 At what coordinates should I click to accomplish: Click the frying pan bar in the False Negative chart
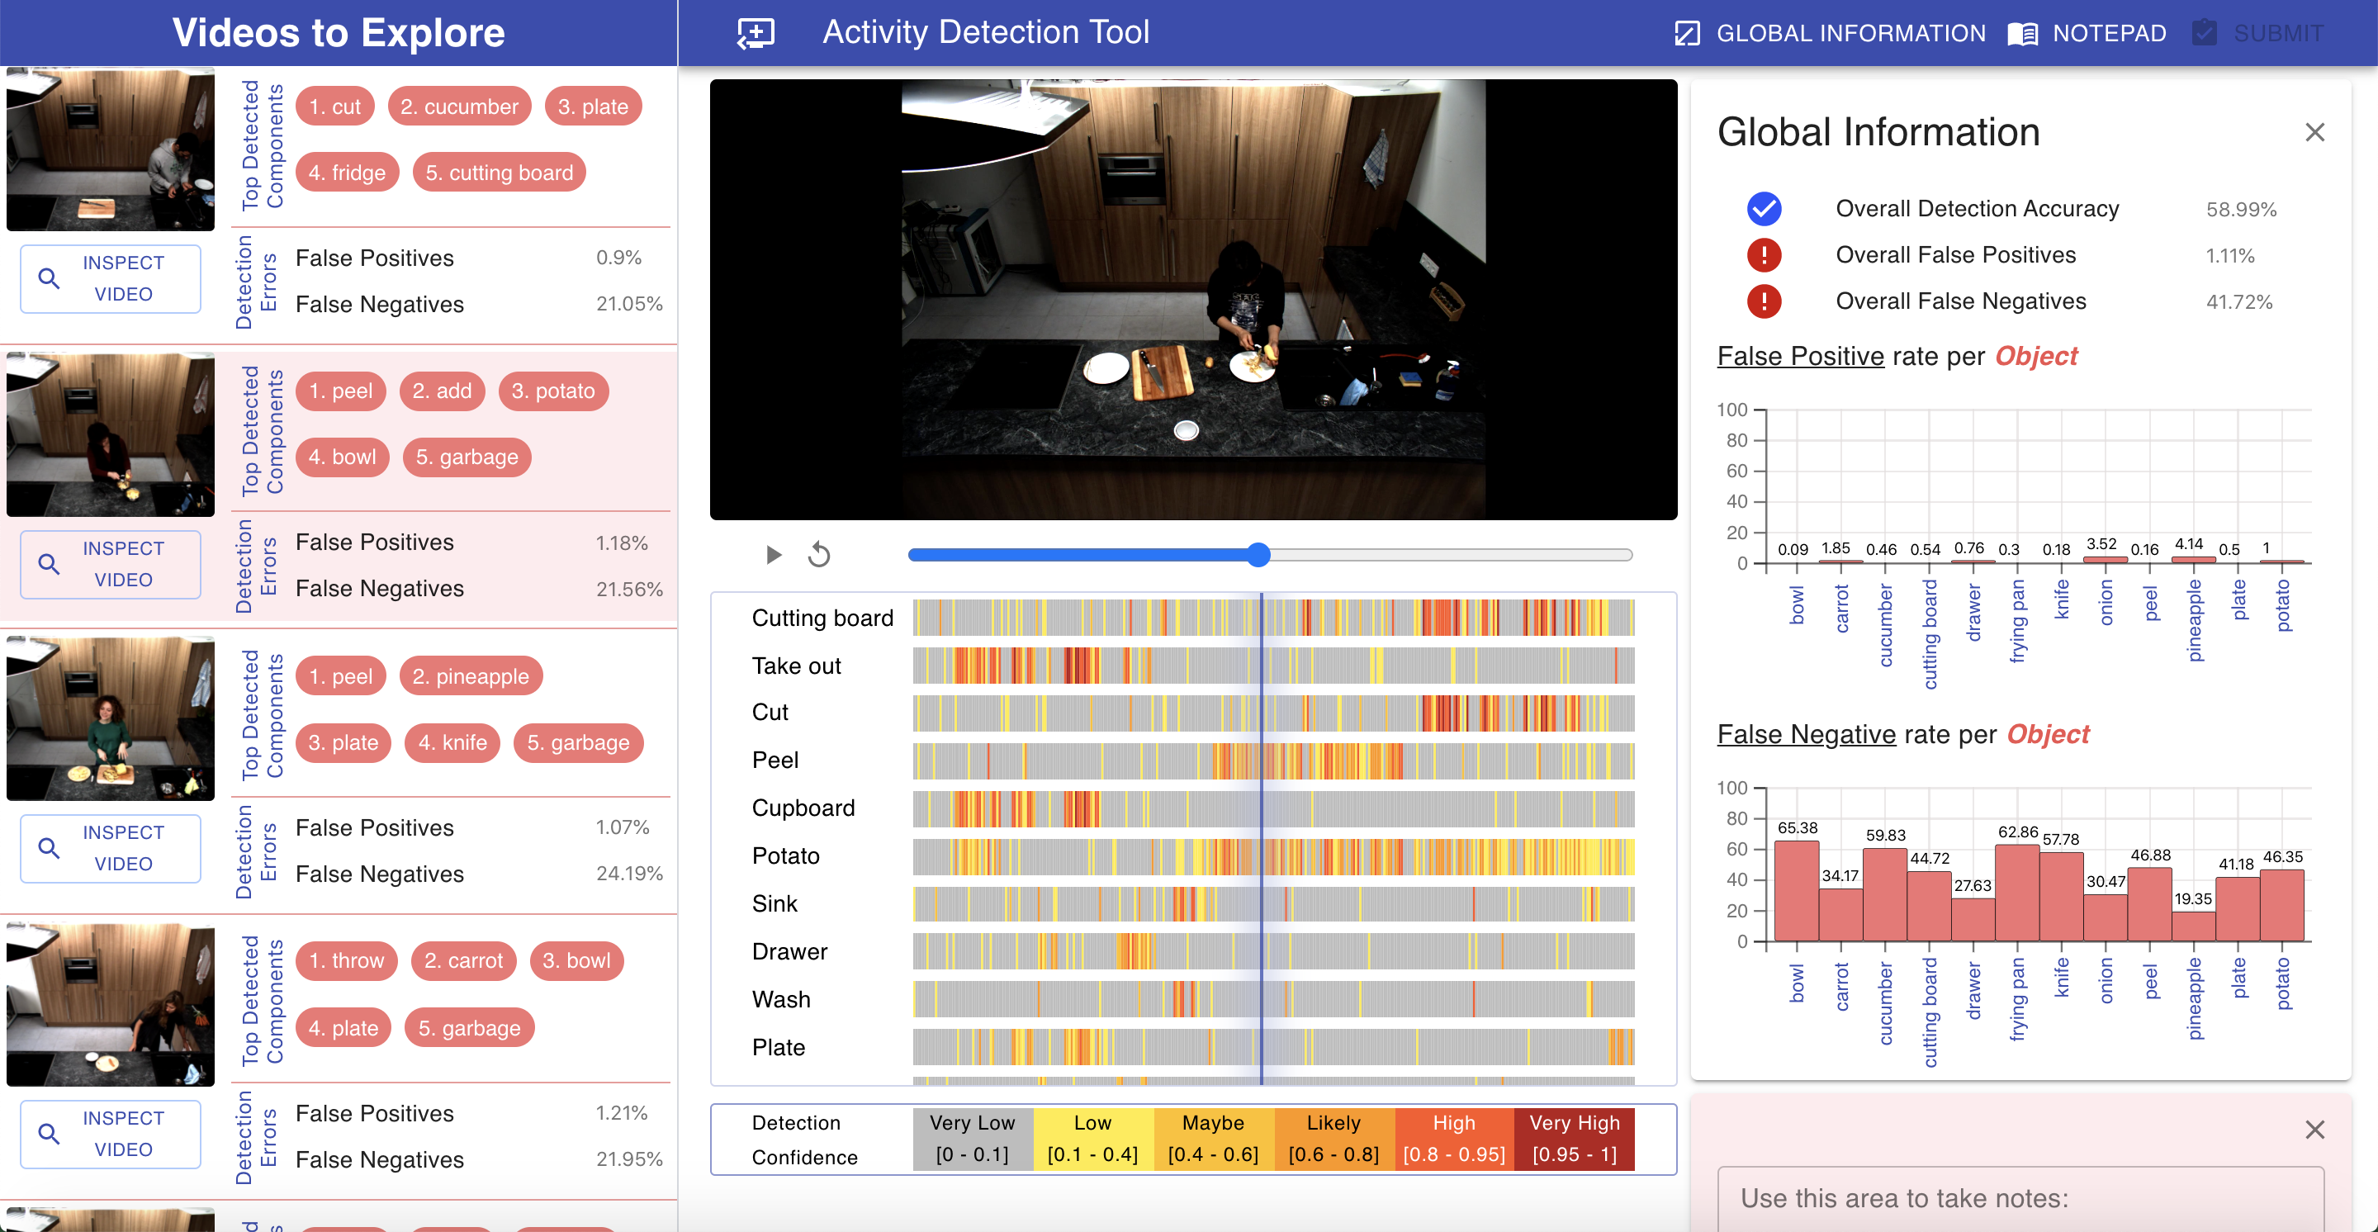2017,893
